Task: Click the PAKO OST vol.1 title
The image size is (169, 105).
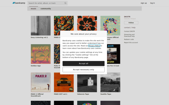Action: coord(61,94)
